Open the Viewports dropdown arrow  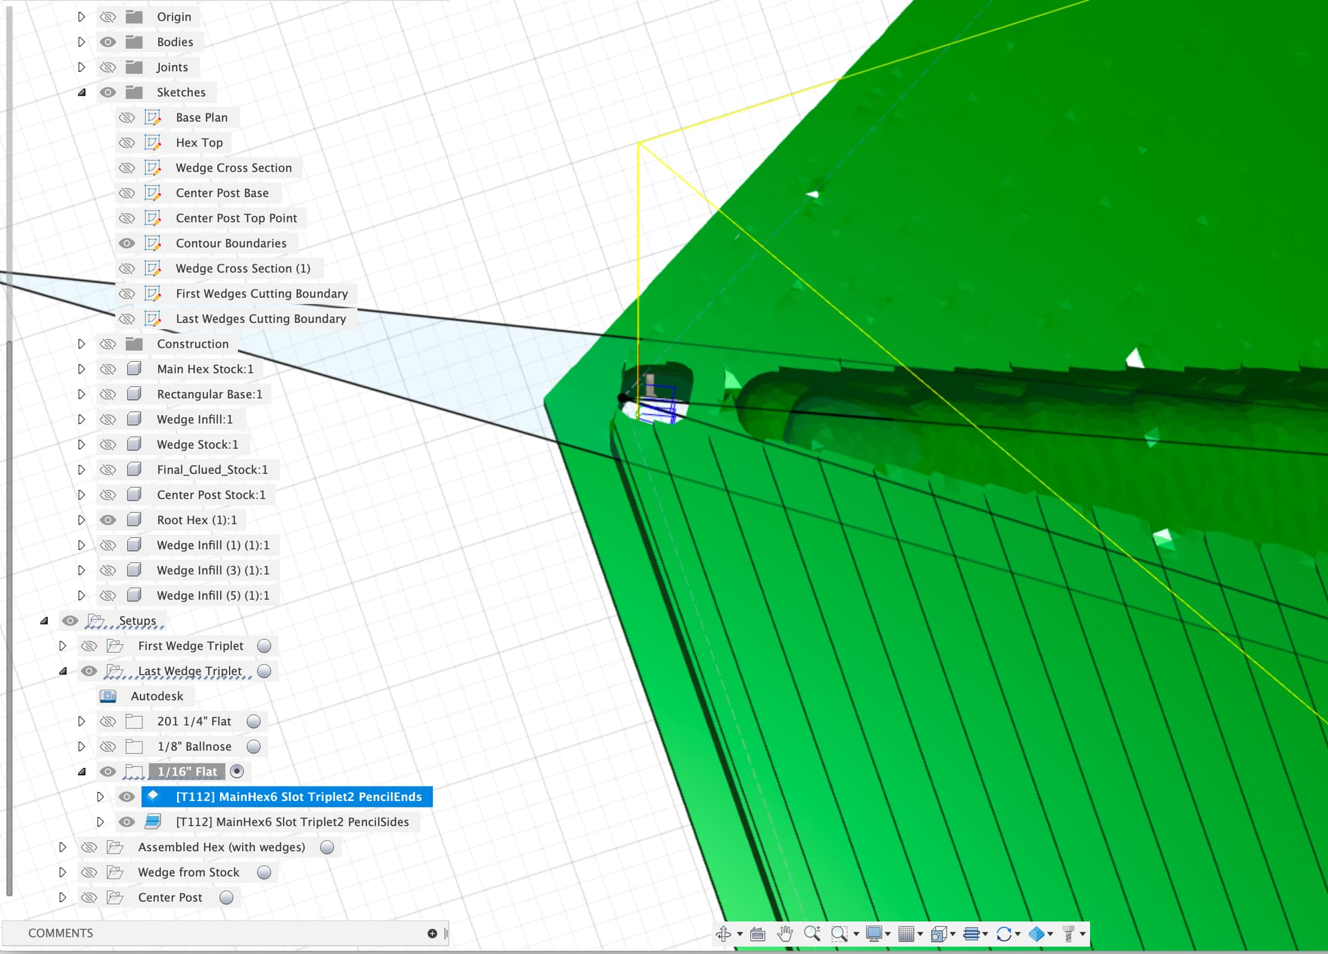pos(952,935)
